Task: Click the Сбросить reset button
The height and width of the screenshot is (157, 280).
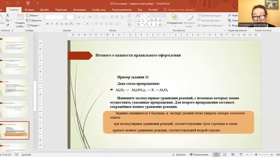Action: tap(34, 20)
